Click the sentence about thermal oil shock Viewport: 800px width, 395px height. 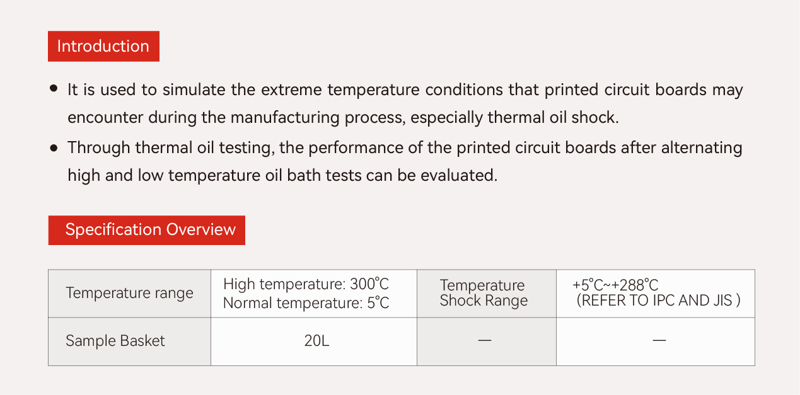pos(405,104)
